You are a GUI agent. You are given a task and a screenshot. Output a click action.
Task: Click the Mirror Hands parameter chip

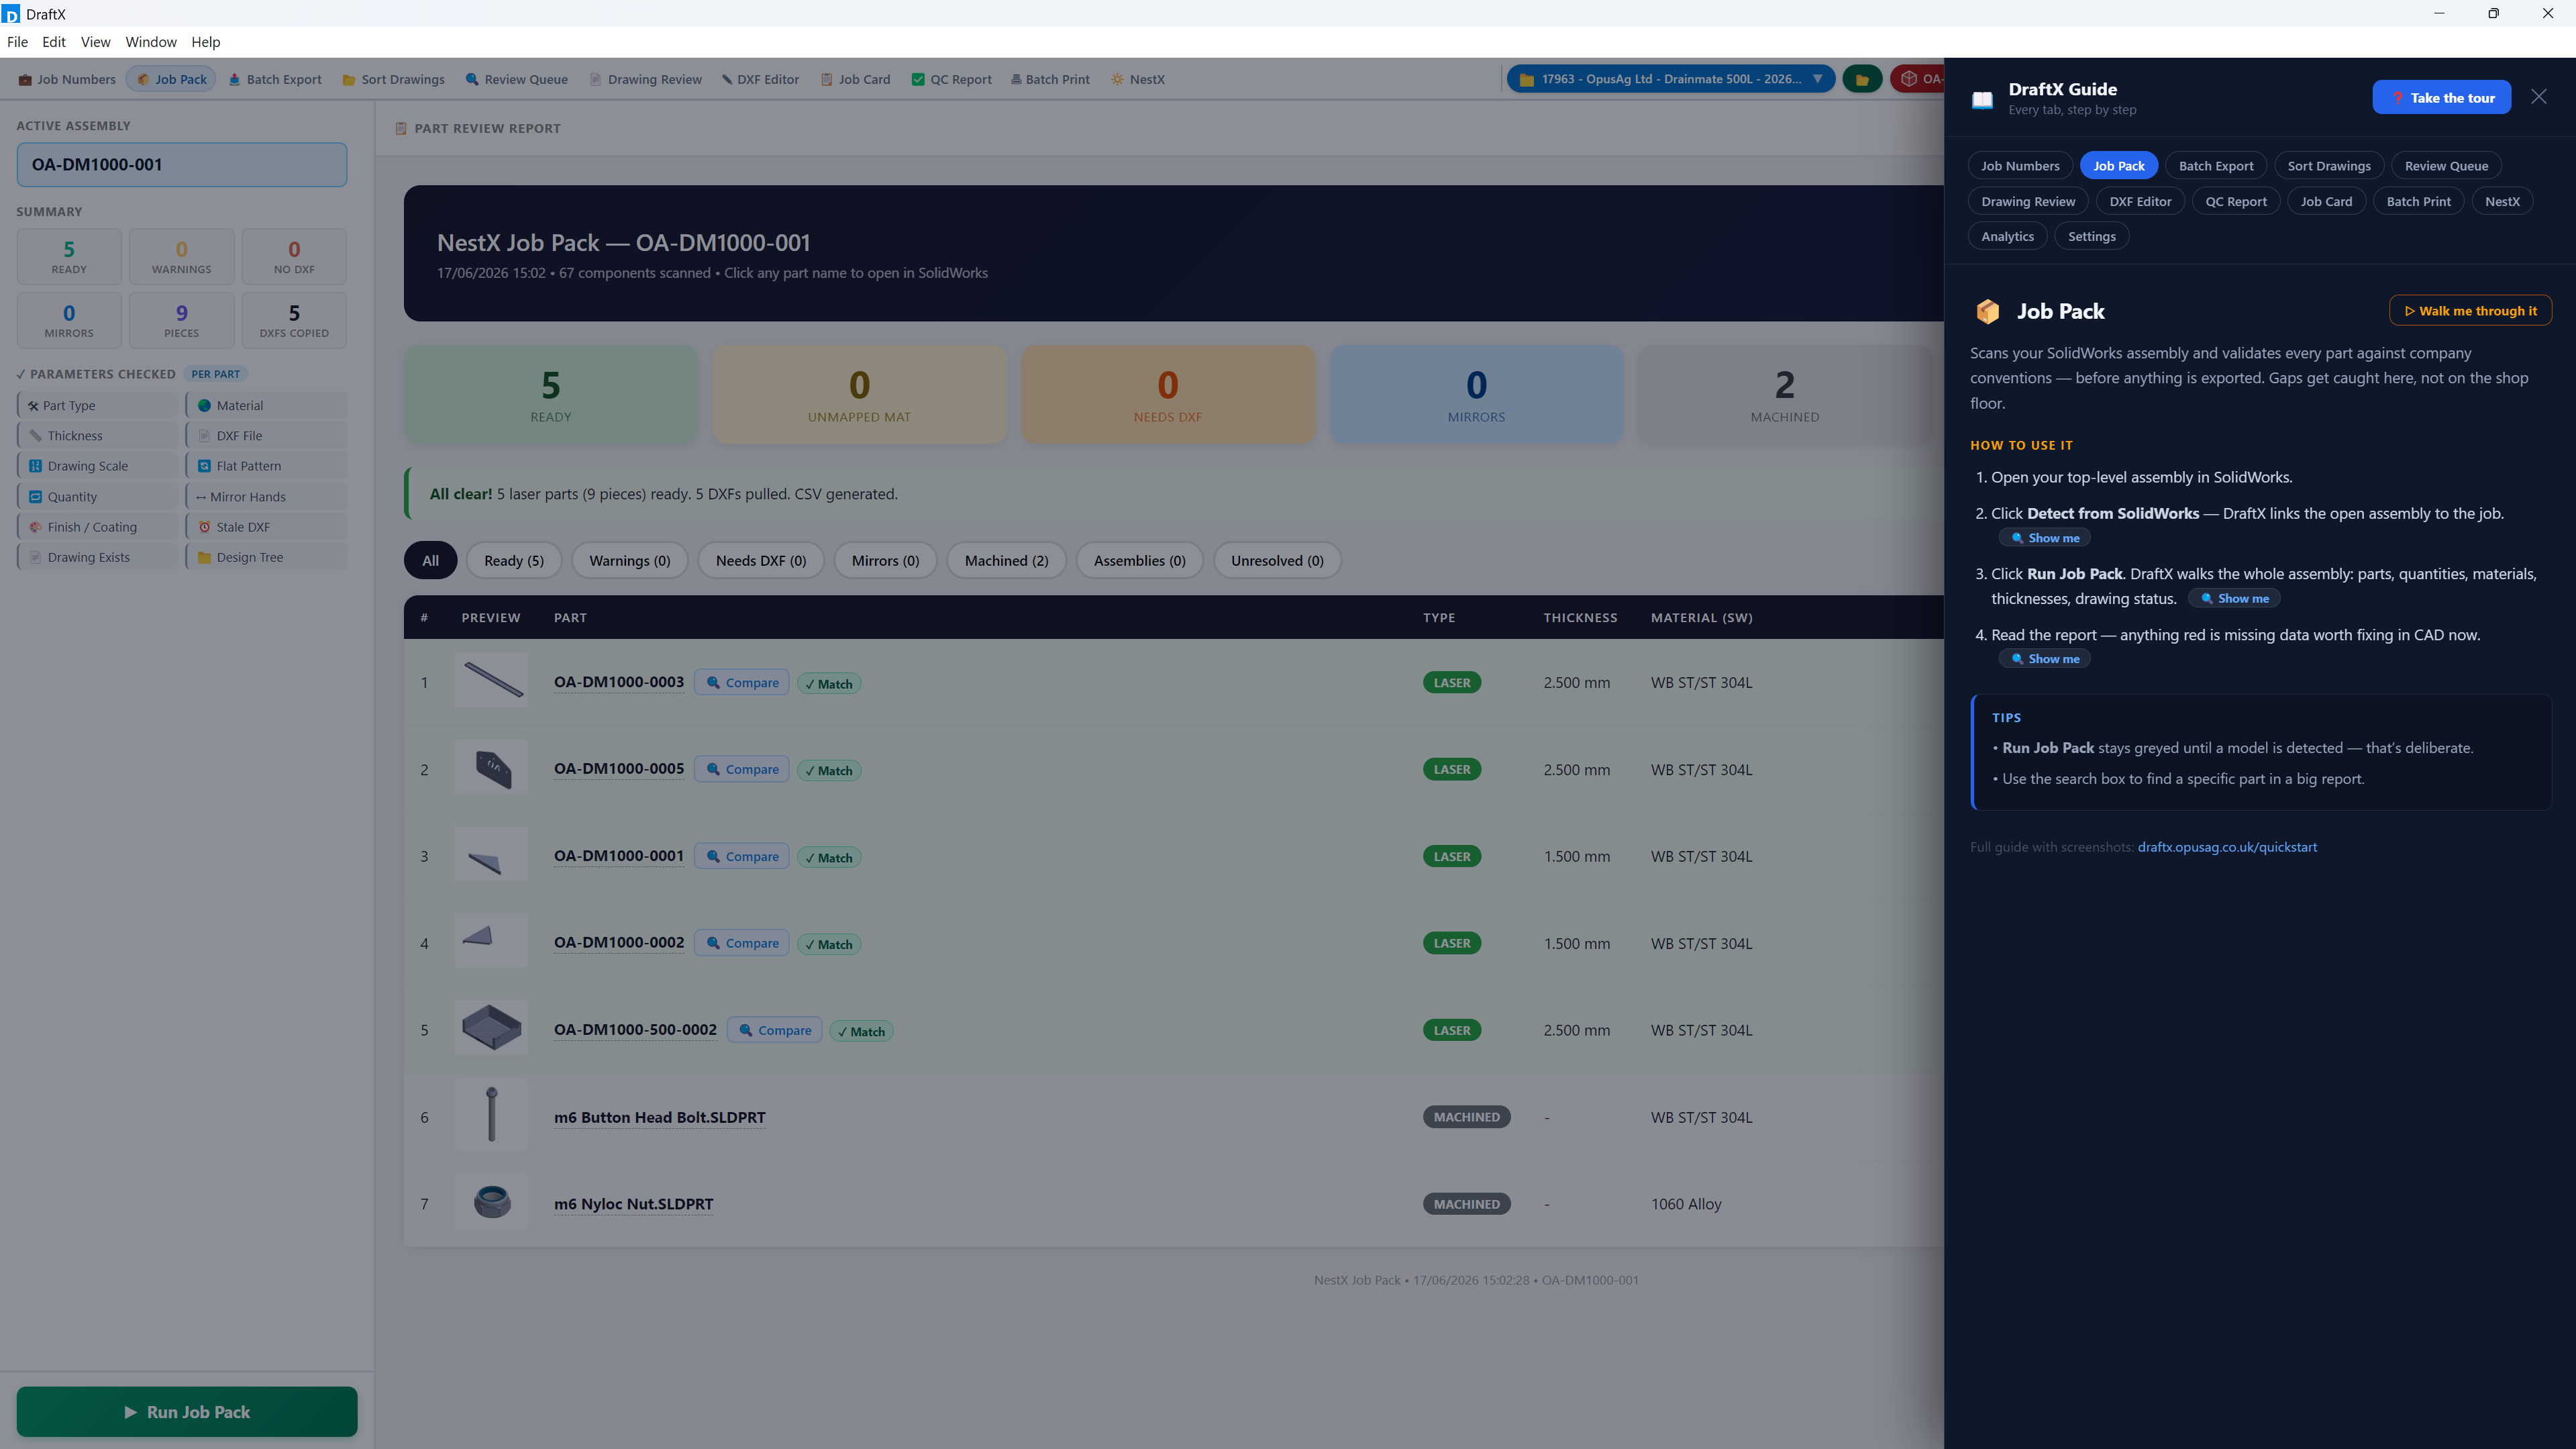(x=267, y=497)
